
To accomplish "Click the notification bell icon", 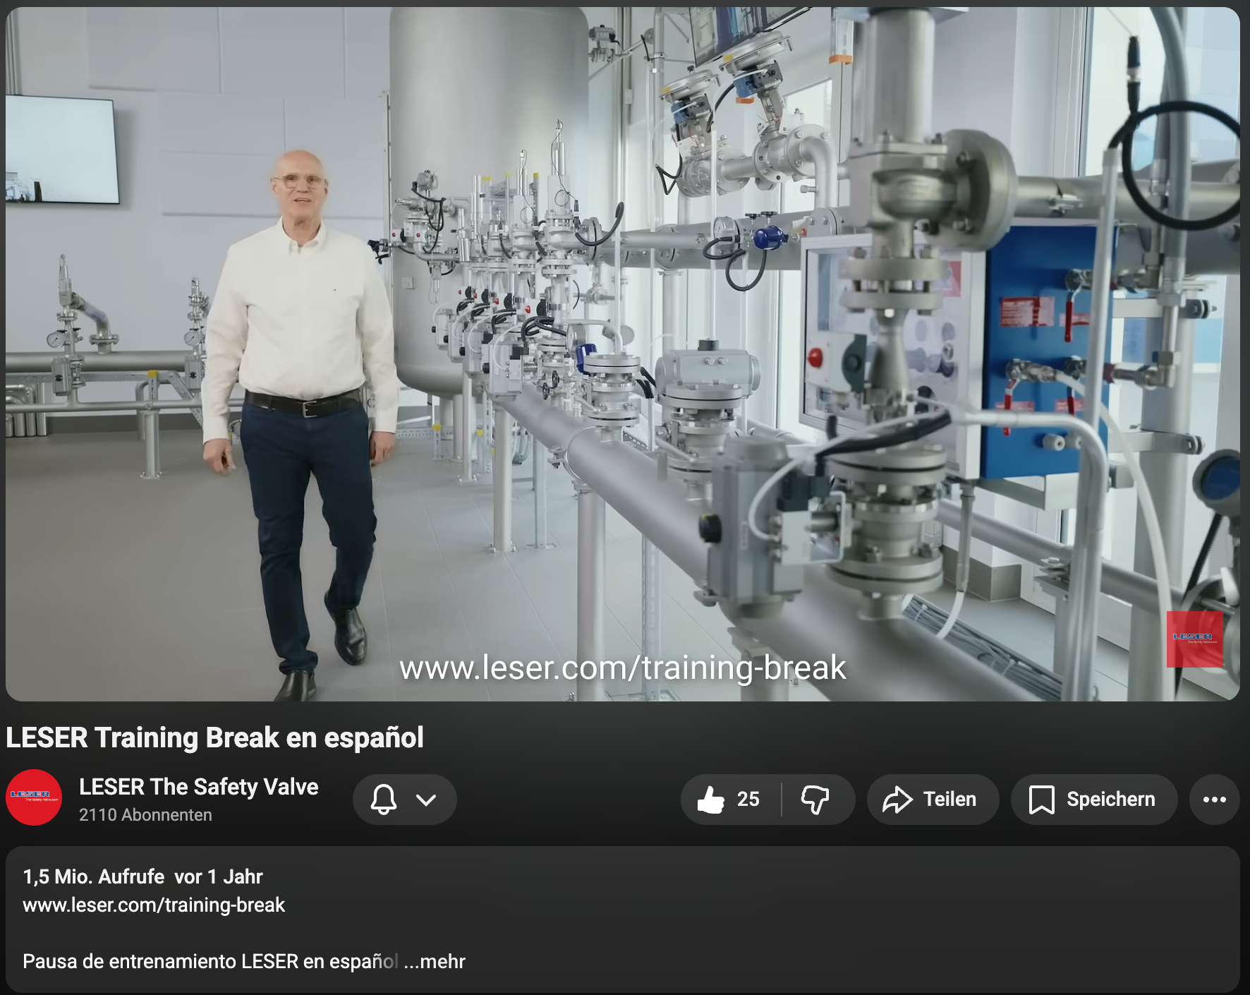I will 384,800.
